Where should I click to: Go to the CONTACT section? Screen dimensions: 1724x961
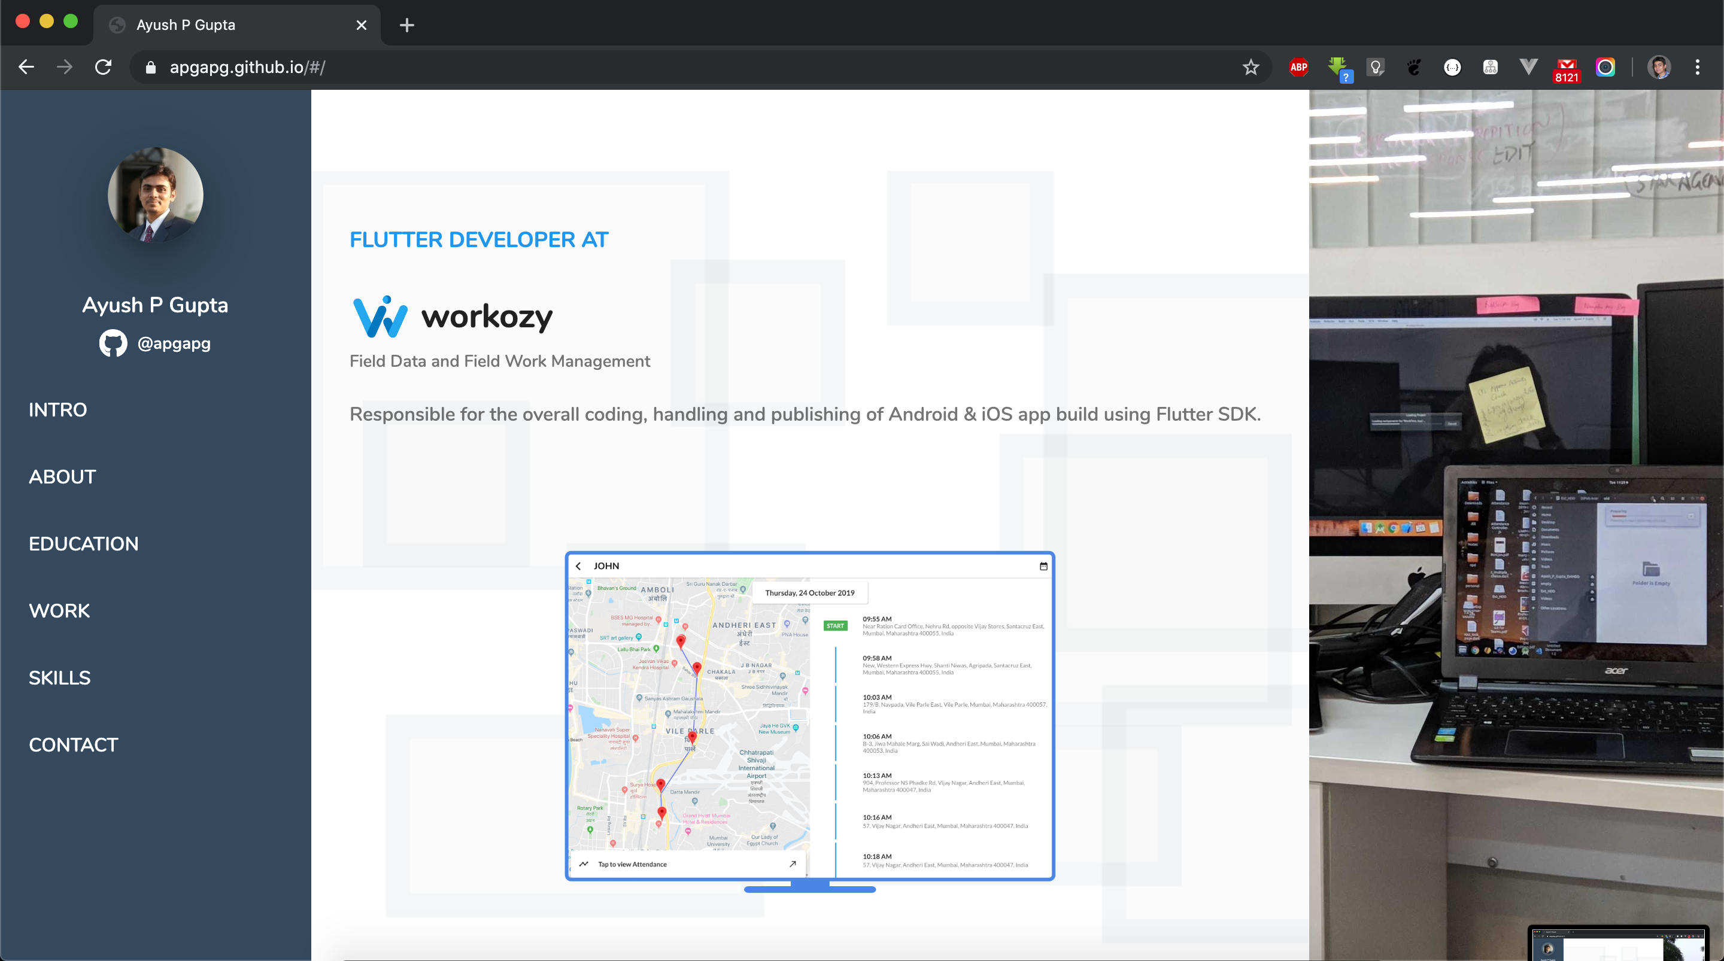pos(73,744)
